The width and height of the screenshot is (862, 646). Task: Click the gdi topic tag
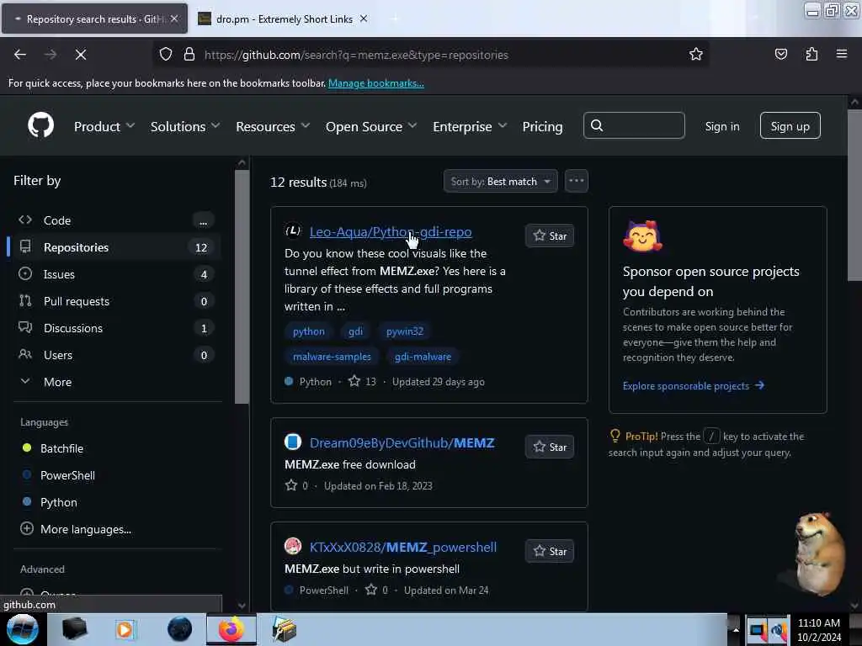point(356,331)
